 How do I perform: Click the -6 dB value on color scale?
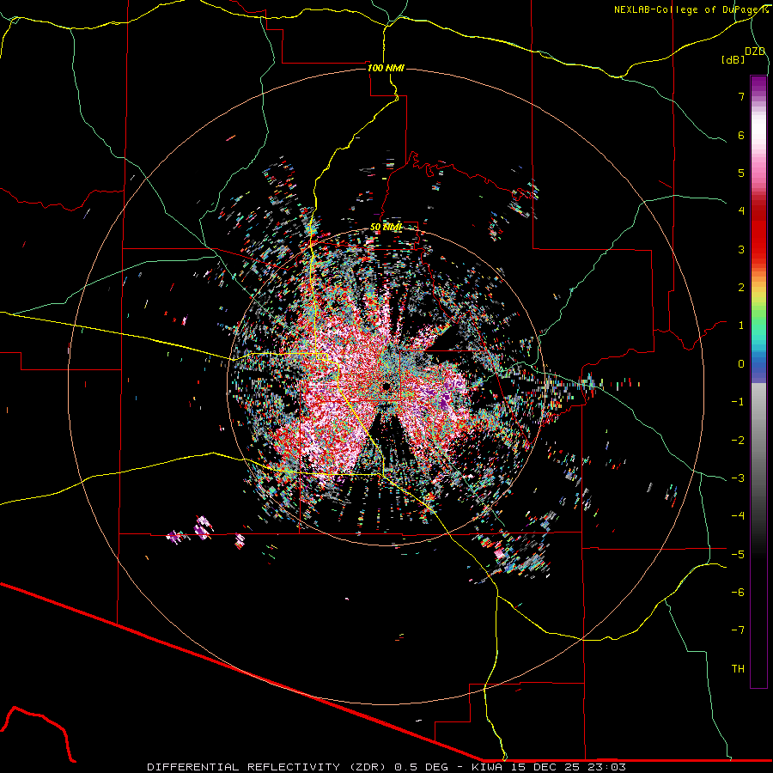[x=738, y=593]
